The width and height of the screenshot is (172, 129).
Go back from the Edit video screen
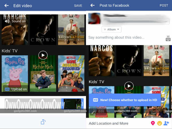(7, 5)
